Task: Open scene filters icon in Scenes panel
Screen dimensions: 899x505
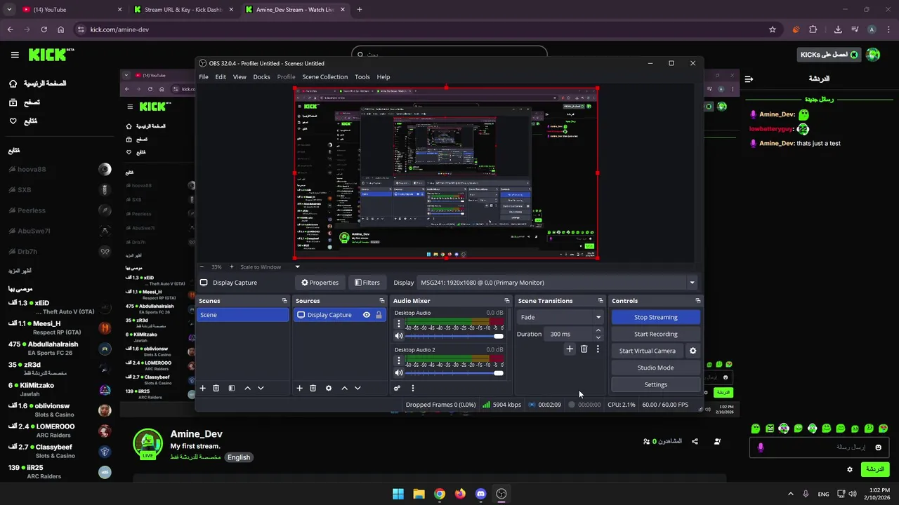Action: 231,388
